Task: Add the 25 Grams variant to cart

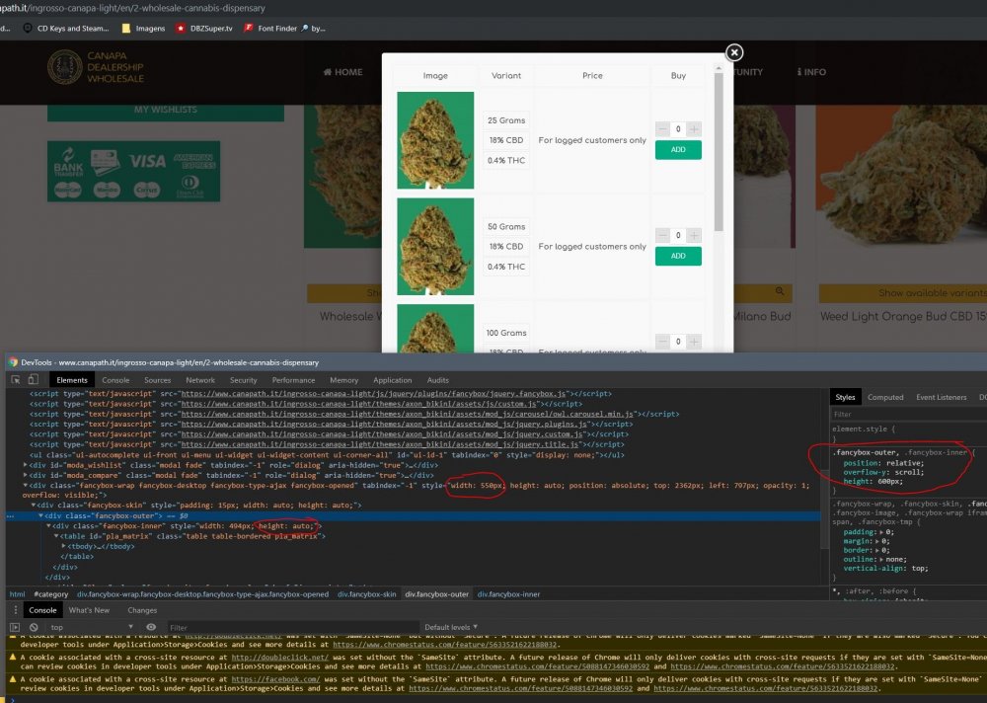Action: pos(678,150)
